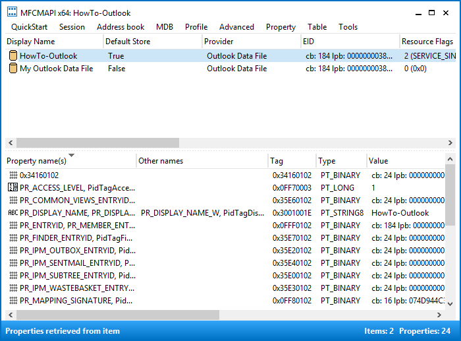This screenshot has height=341, width=461.
Task: Open the MDB menu
Action: click(x=165, y=27)
